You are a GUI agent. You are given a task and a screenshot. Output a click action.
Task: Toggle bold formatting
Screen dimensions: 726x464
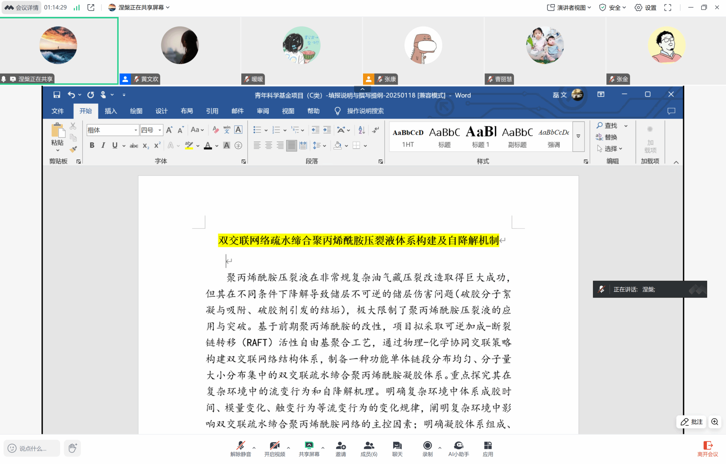(92, 145)
